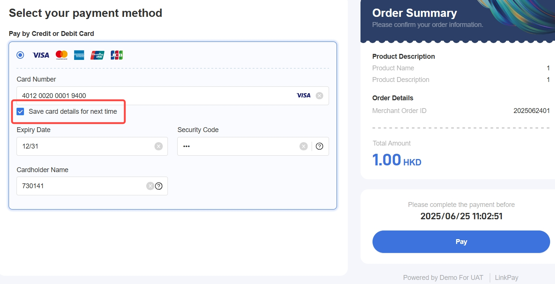Image resolution: width=555 pixels, height=284 pixels.
Task: Select the credit or debit card radio button
Action: [x=20, y=55]
